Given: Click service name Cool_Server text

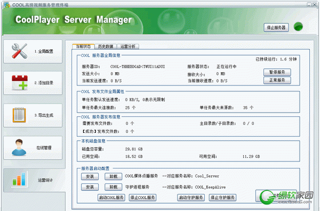Looking at the screenshot, I should click(207, 176).
